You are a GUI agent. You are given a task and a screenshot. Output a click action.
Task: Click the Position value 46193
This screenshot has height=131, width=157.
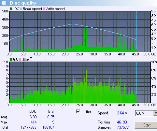pyautogui.click(x=122, y=122)
